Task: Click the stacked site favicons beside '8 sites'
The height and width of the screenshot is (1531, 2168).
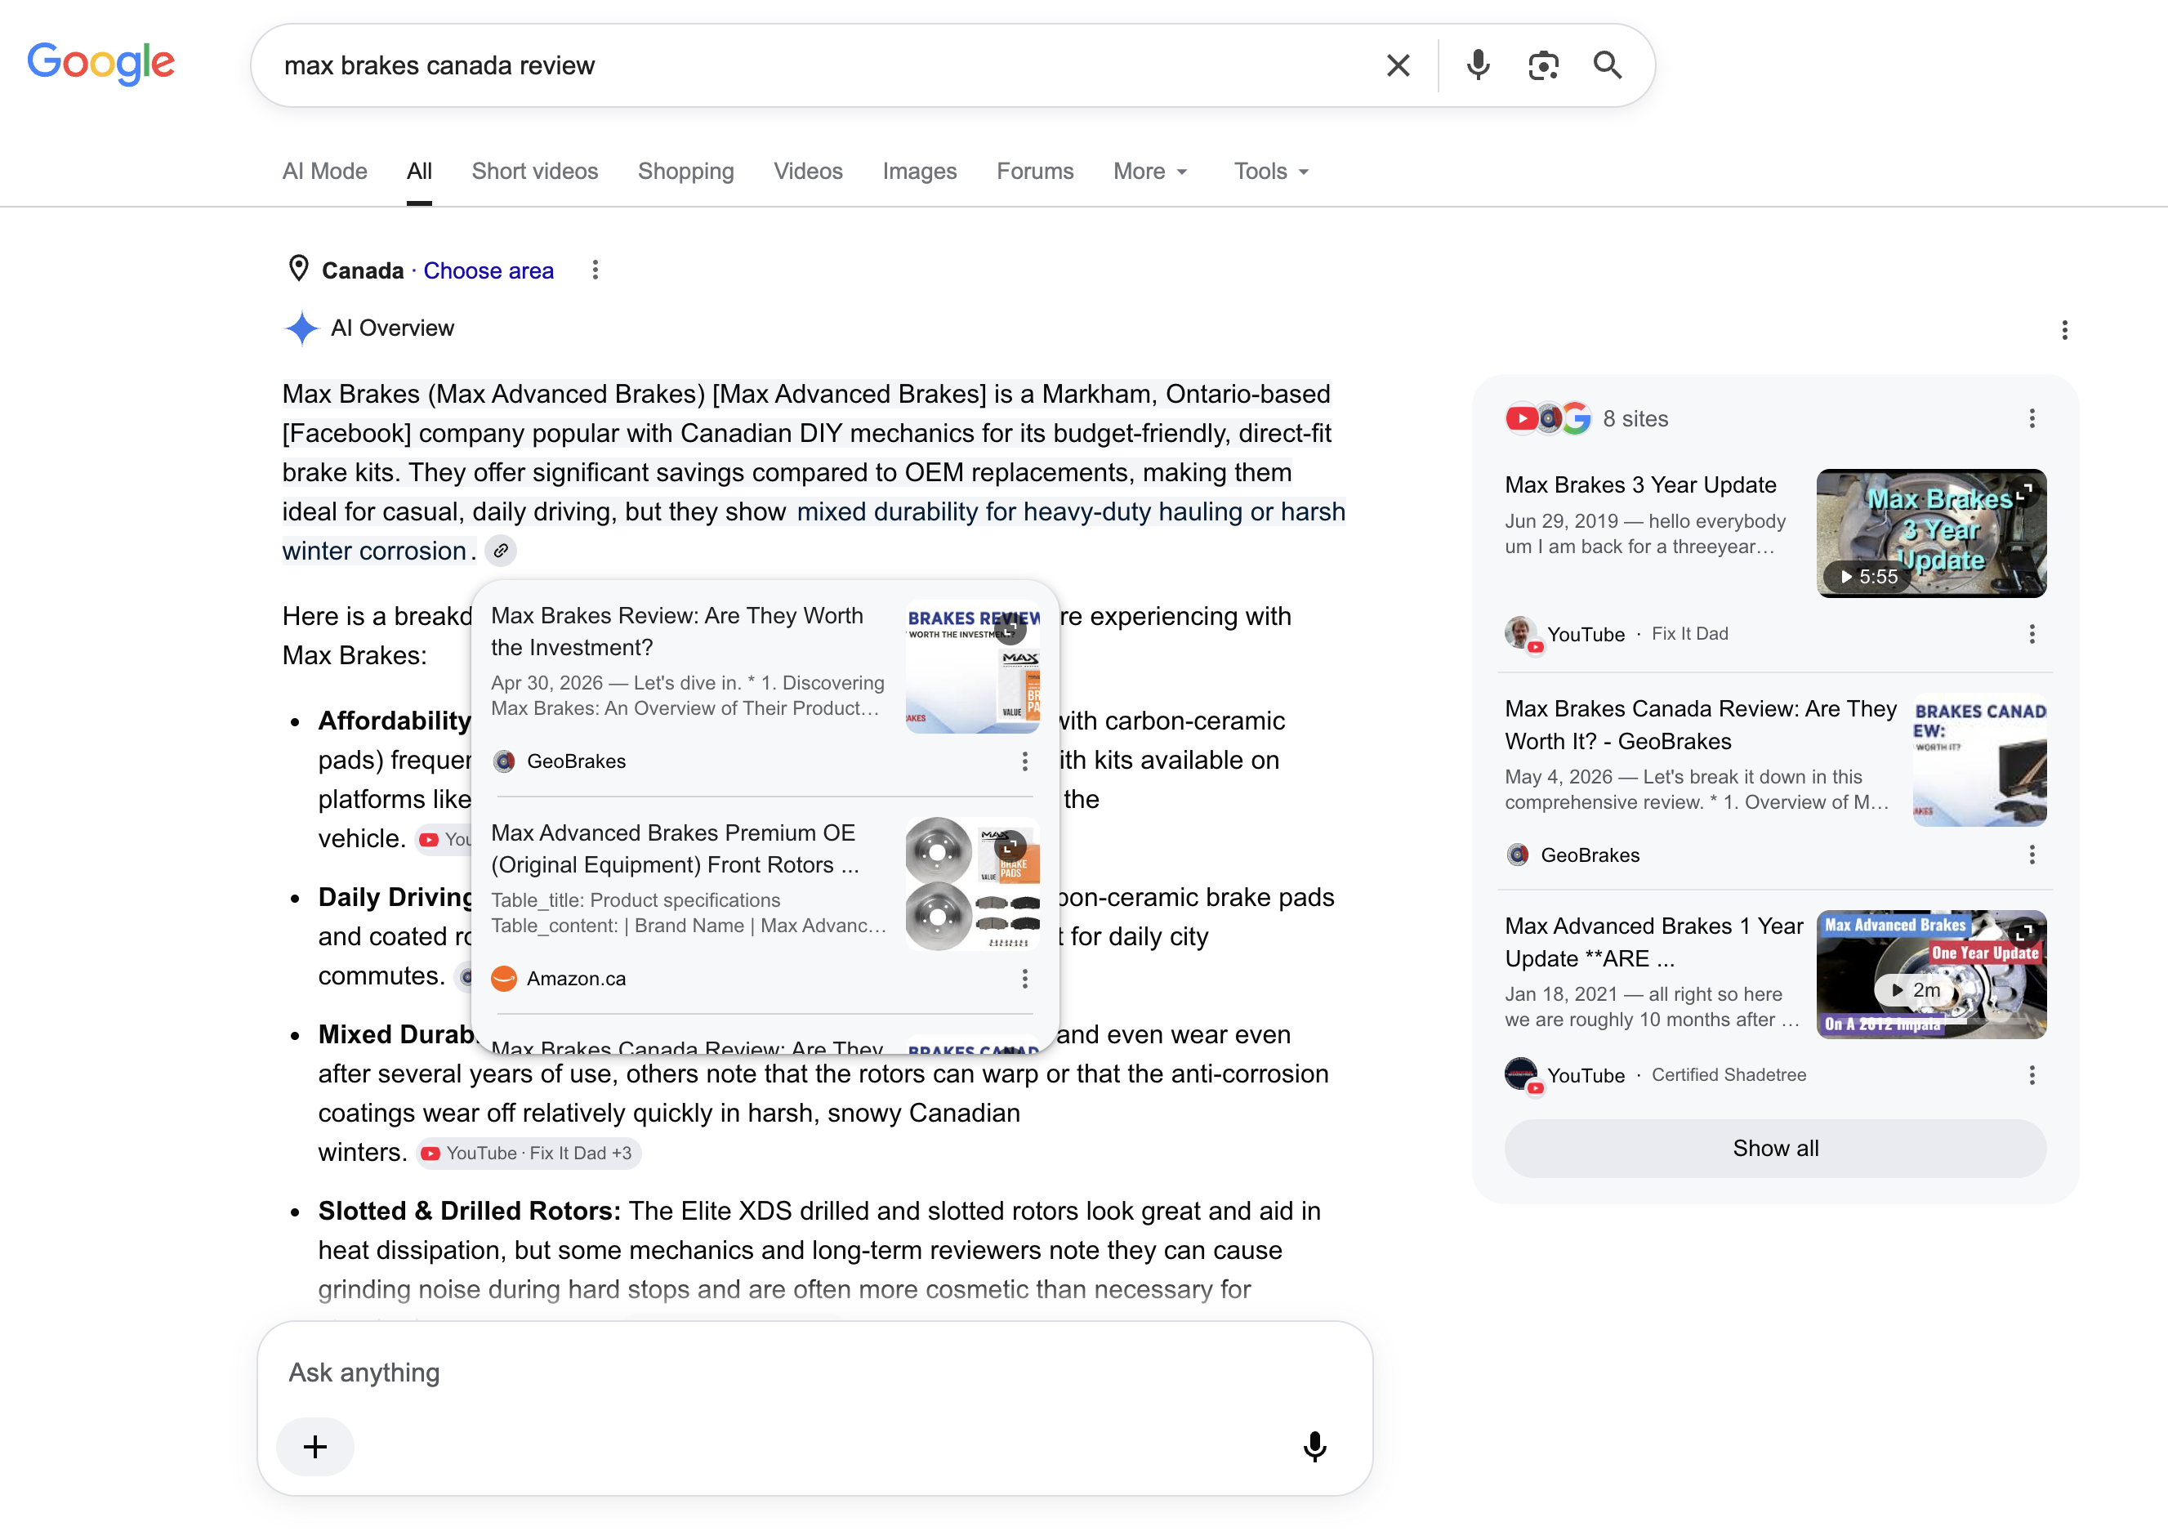Action: 1548,418
